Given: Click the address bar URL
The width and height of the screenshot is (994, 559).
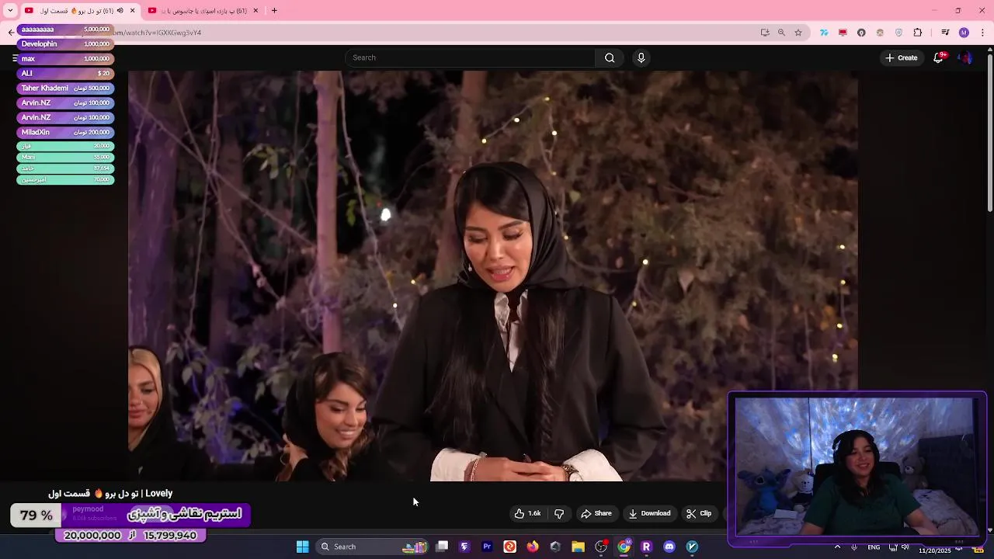Looking at the screenshot, I should click(157, 33).
